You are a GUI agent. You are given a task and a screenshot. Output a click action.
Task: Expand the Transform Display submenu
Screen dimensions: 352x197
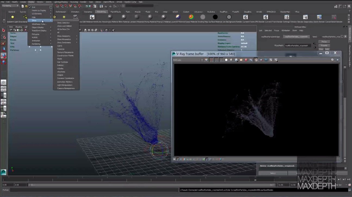40,31
